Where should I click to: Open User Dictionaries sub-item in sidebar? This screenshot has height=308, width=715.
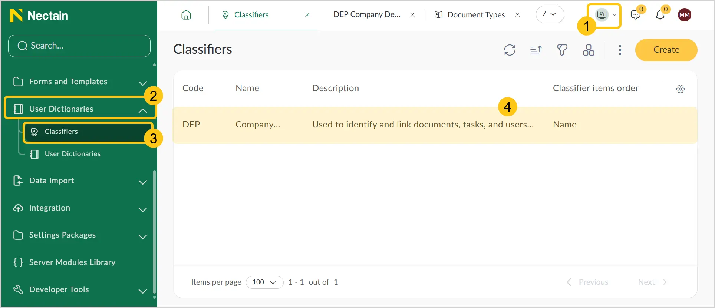(x=73, y=154)
